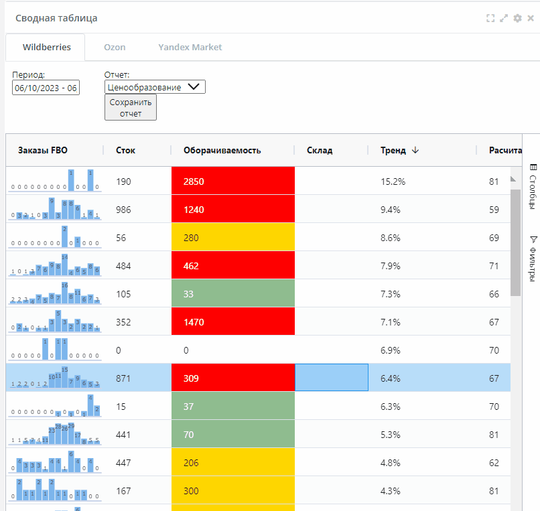Click the Тренд column header
540x511 pixels.
point(393,150)
